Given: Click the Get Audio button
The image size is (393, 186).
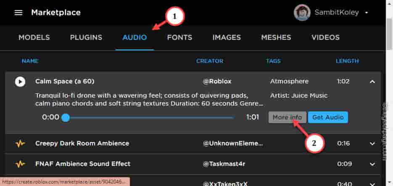Looking at the screenshot, I should click(x=328, y=117).
